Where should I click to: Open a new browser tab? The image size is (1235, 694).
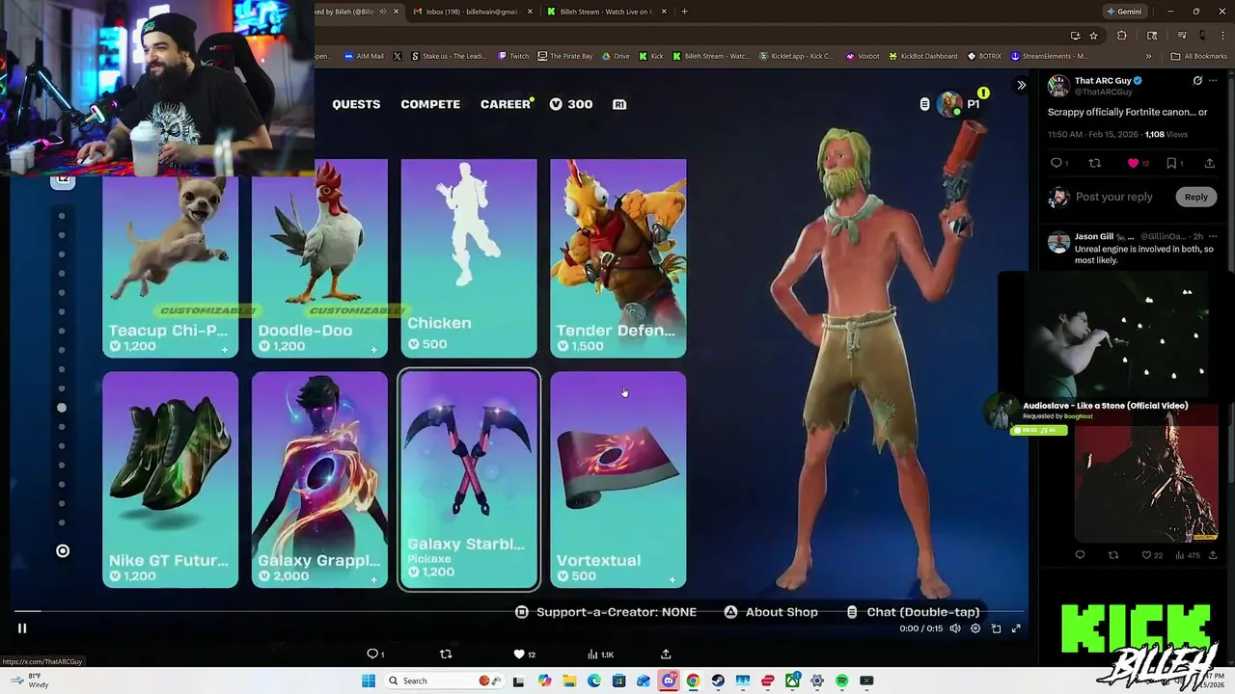(x=684, y=12)
